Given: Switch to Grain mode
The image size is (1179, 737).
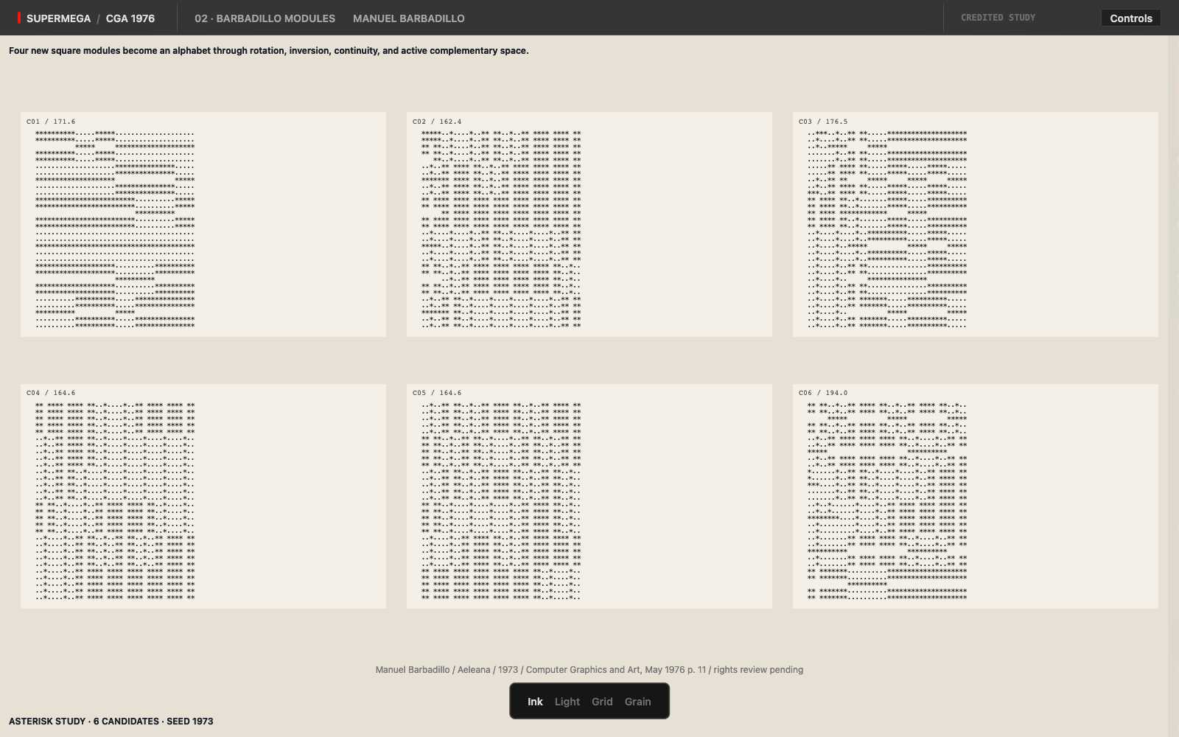Looking at the screenshot, I should point(637,702).
